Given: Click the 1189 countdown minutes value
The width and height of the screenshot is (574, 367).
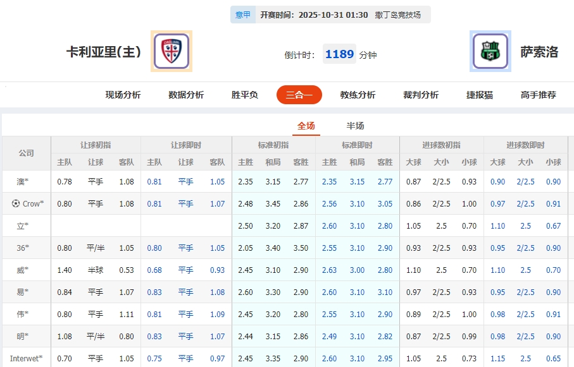Looking at the screenshot, I should (339, 54).
